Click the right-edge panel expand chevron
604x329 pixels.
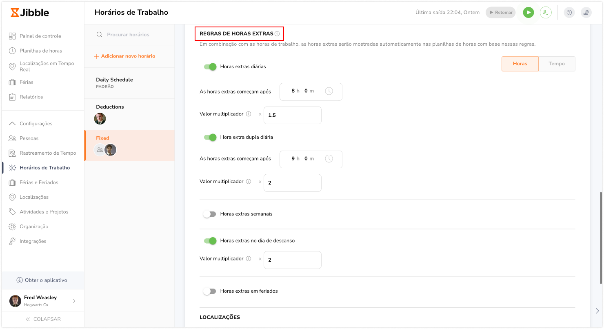tap(597, 311)
